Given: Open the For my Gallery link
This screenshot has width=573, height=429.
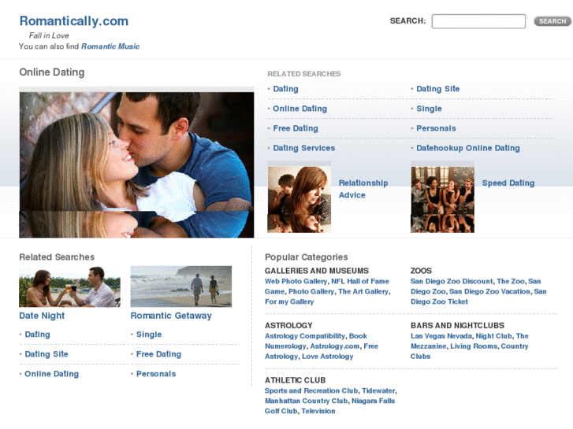Looking at the screenshot, I should tap(289, 301).
